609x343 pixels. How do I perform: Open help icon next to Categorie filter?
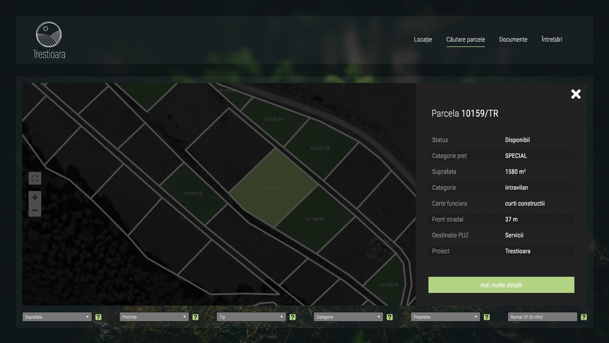point(389,317)
